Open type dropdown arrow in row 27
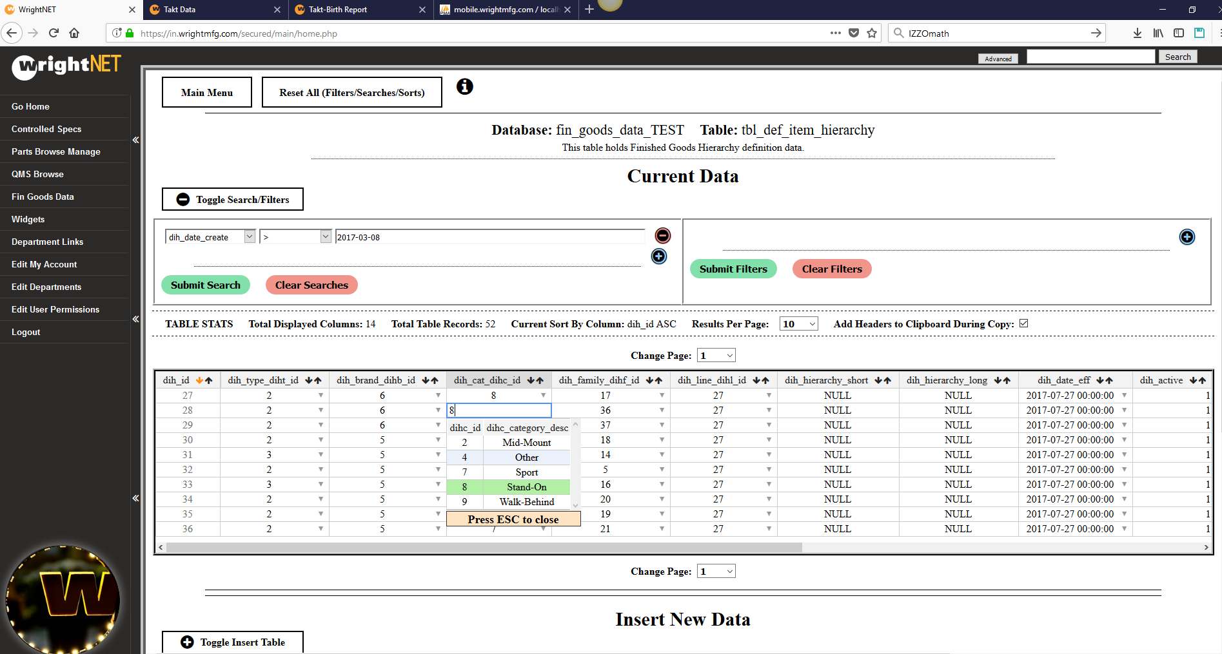The image size is (1222, 654). pyautogui.click(x=320, y=395)
